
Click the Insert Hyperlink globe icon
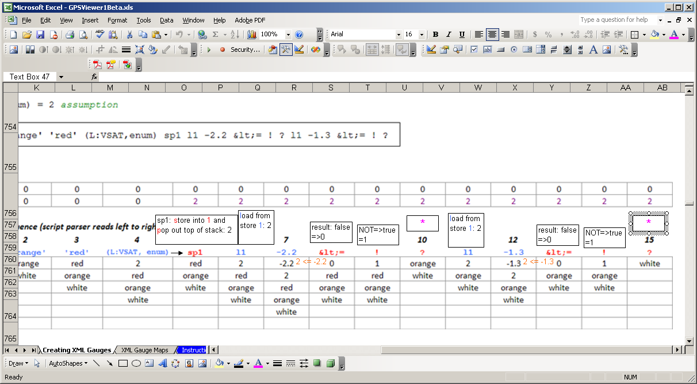point(202,35)
